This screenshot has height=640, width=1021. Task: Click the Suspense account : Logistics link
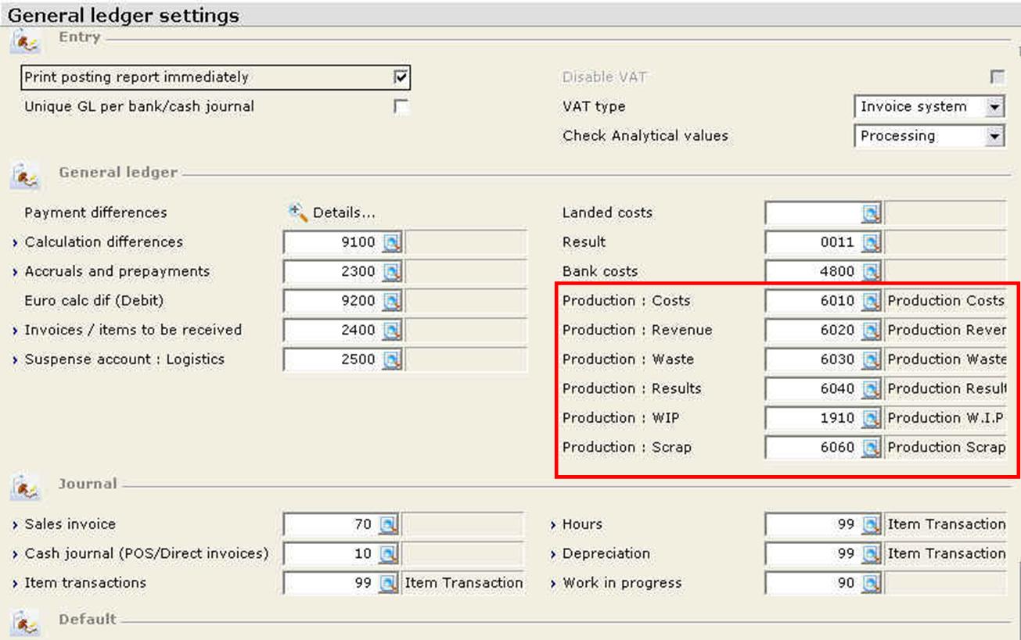click(124, 359)
